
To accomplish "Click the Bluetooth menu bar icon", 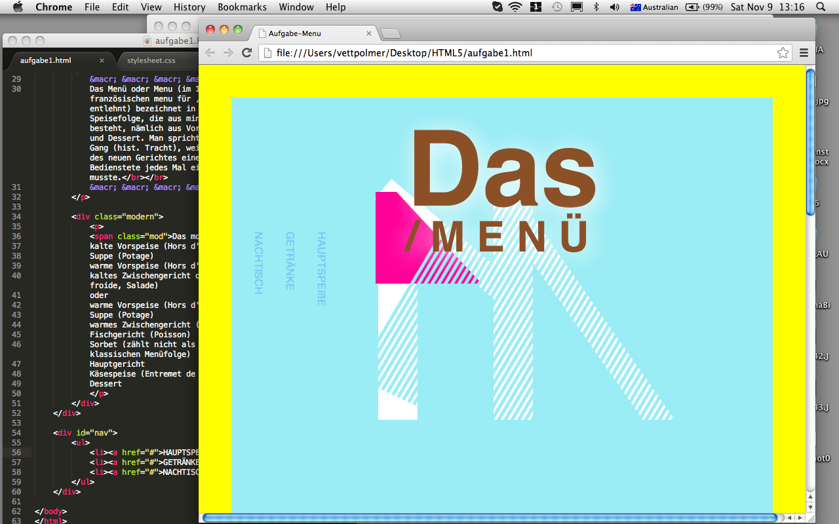I will click(x=596, y=7).
